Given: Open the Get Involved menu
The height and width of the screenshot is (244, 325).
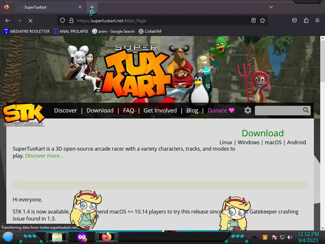Looking at the screenshot, I should coord(160,110).
